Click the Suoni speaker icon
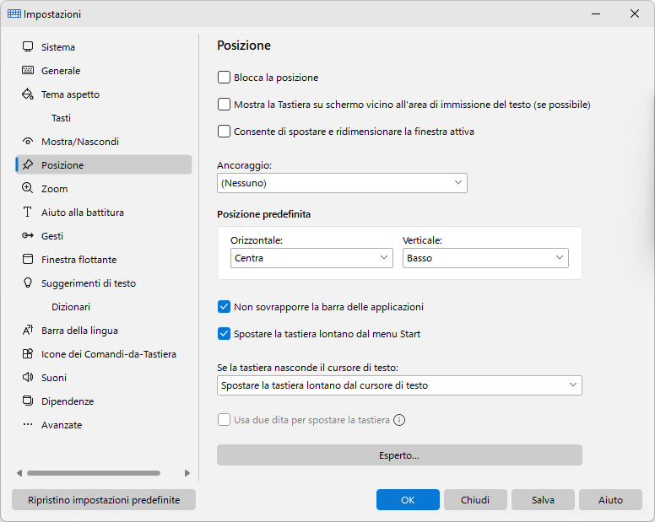The image size is (655, 522). 28,377
